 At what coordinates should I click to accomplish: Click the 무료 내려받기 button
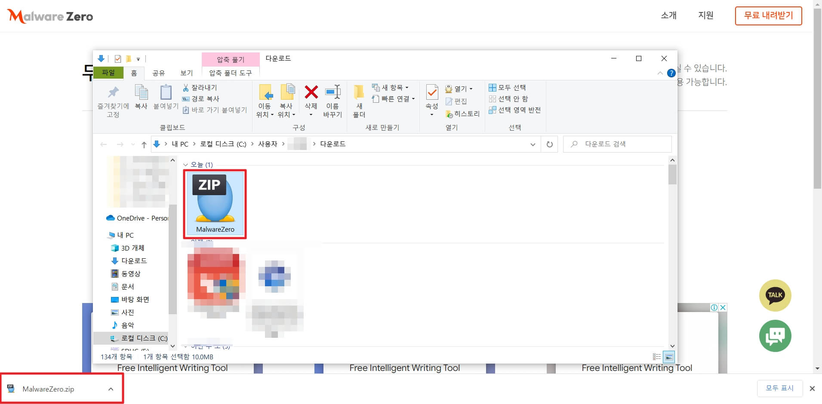coord(768,16)
